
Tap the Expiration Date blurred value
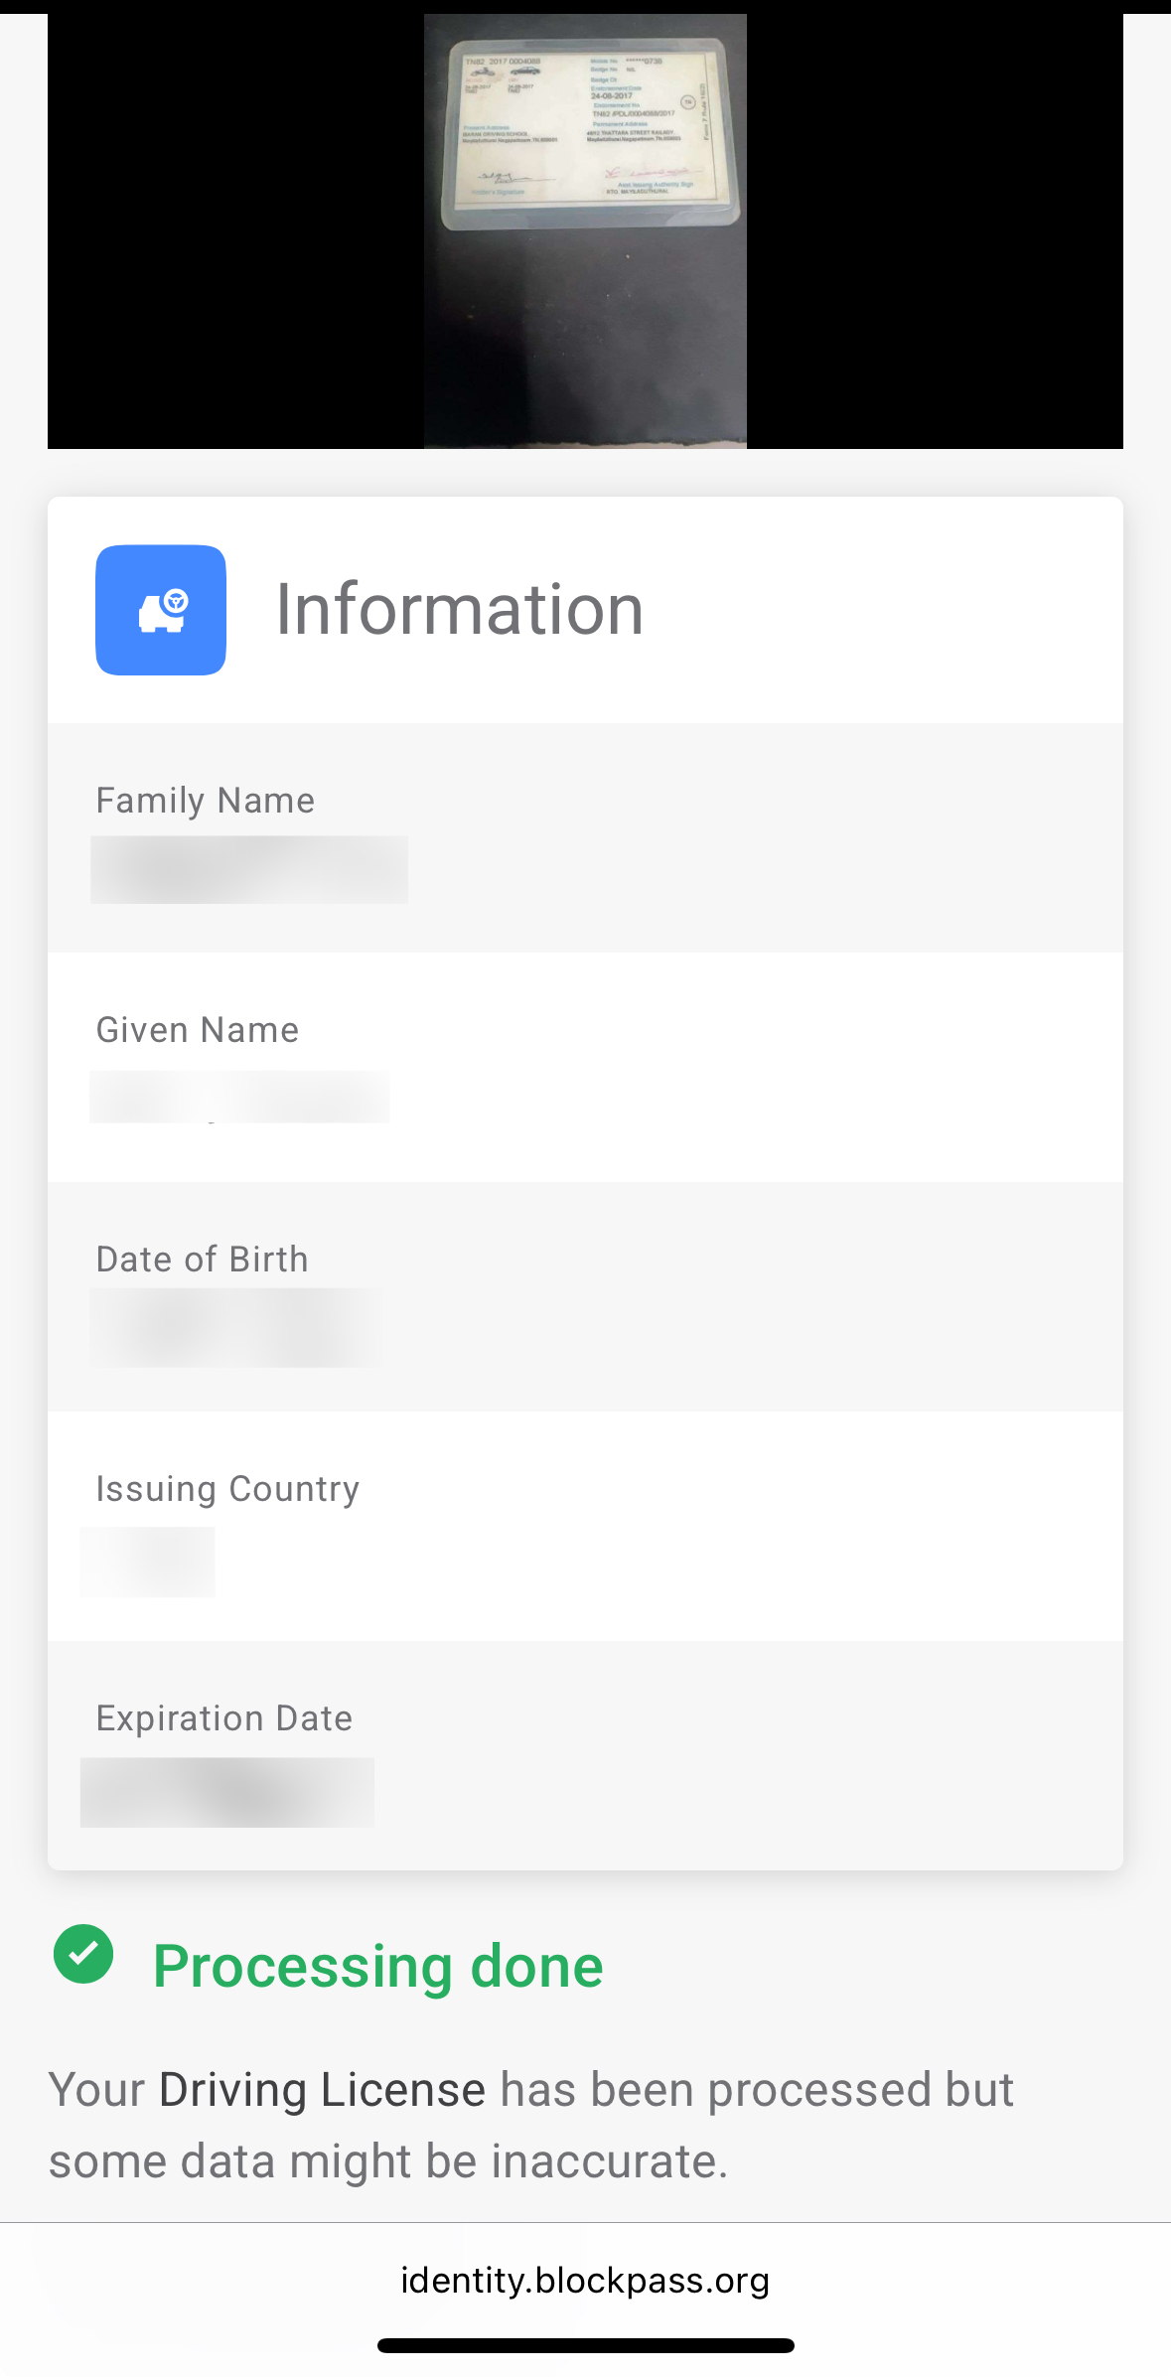227,1792
